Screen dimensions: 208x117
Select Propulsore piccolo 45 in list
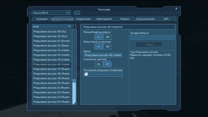(x=52, y=60)
